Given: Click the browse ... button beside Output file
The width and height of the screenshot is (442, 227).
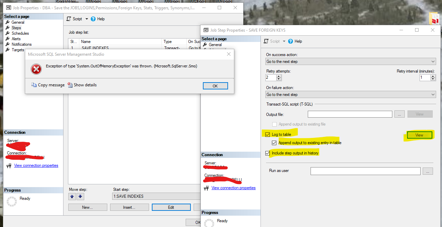Looking at the screenshot, I should 399,114.
